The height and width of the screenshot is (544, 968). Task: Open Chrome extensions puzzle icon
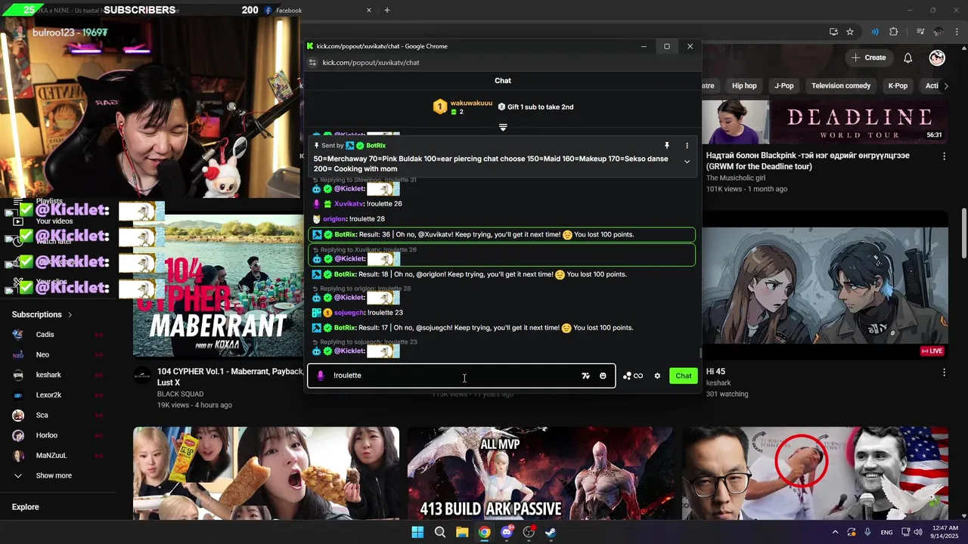894,32
